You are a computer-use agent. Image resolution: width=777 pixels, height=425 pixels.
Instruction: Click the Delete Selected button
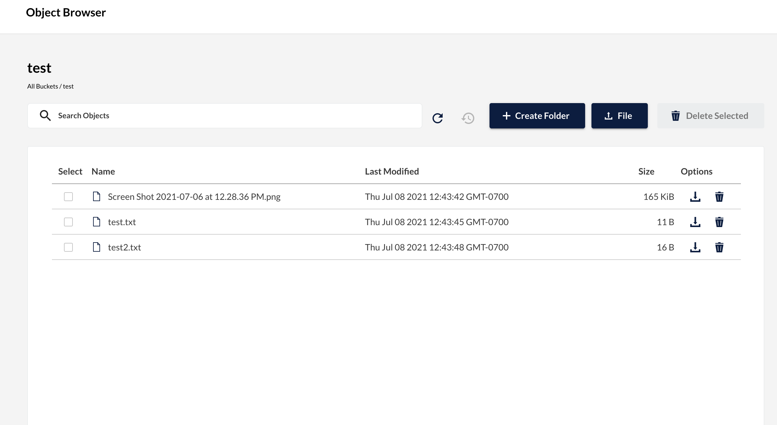click(711, 116)
